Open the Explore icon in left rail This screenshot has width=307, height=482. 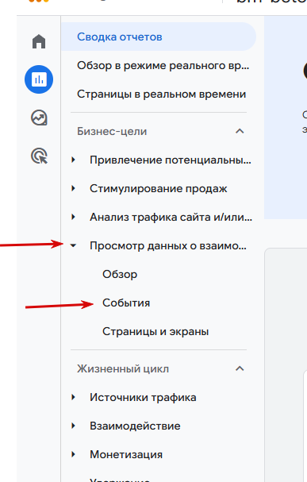click(39, 118)
